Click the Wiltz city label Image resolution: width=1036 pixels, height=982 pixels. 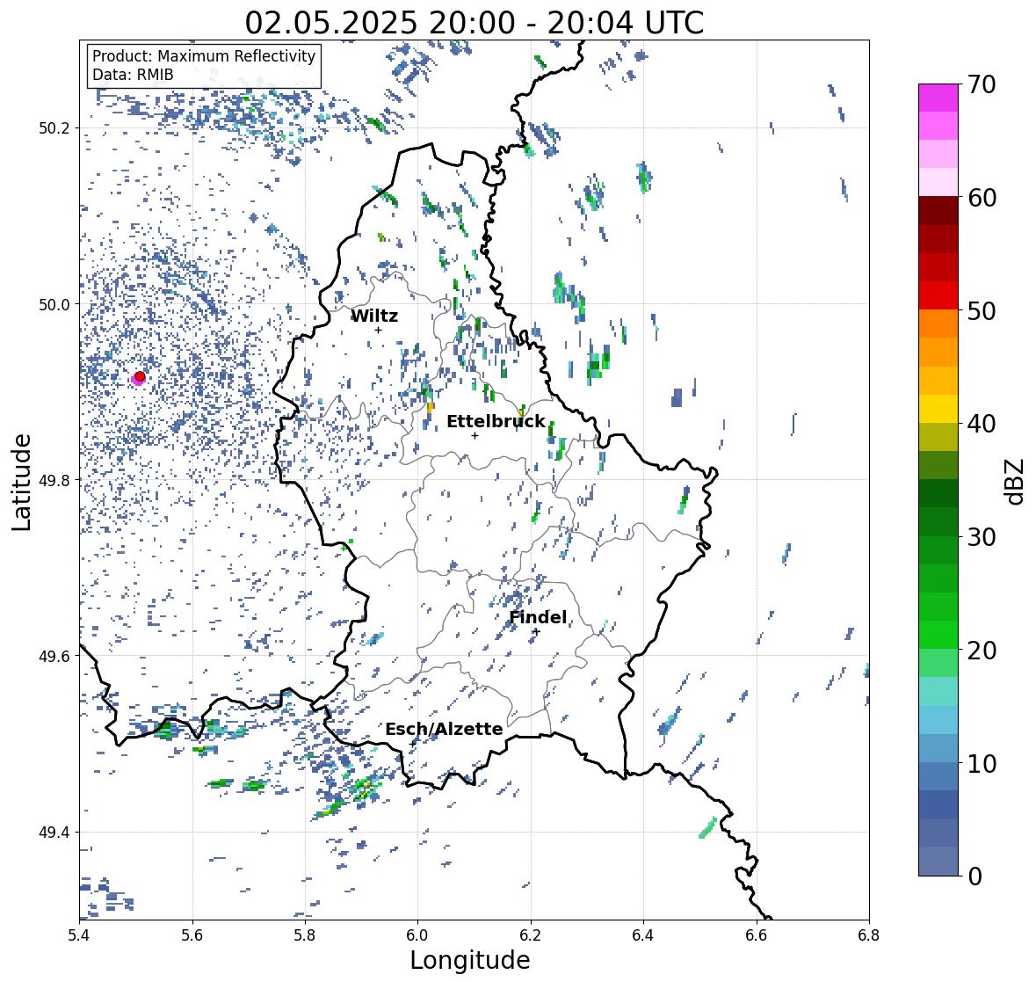pyautogui.click(x=374, y=316)
